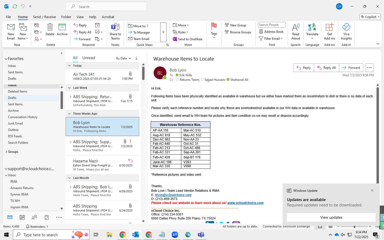Send to OneNote
The height and width of the screenshot is (240, 384).
point(188,39)
